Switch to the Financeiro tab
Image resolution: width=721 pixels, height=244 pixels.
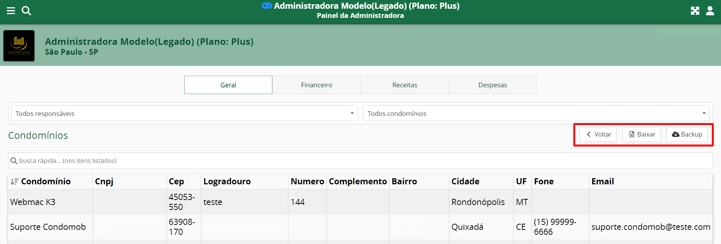point(316,85)
